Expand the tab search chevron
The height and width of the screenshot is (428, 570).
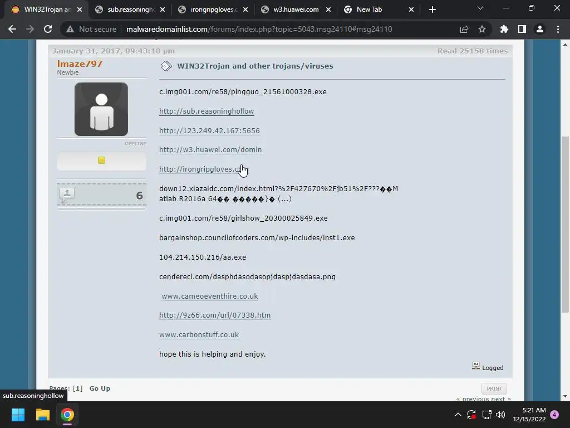click(x=480, y=8)
